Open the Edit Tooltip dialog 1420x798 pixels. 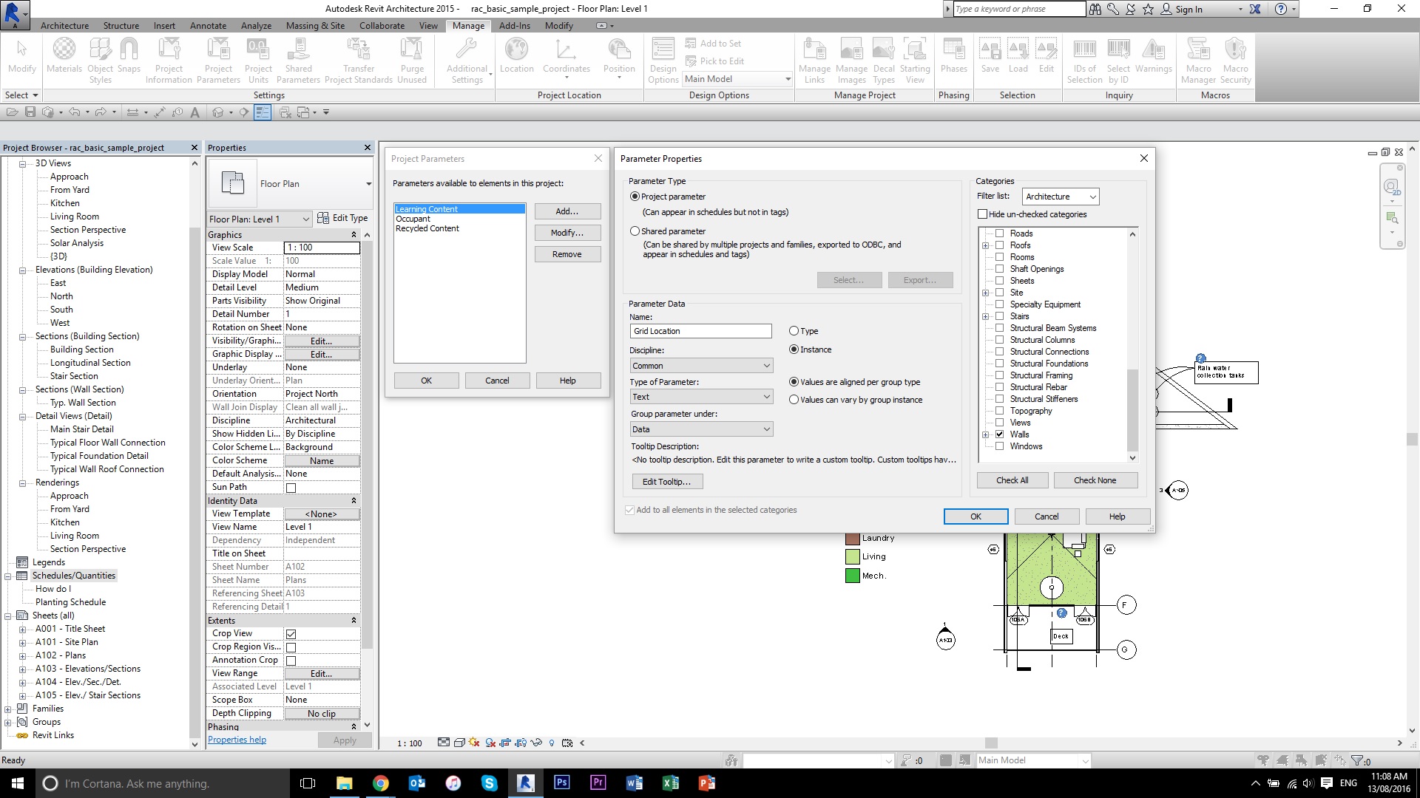click(x=667, y=481)
